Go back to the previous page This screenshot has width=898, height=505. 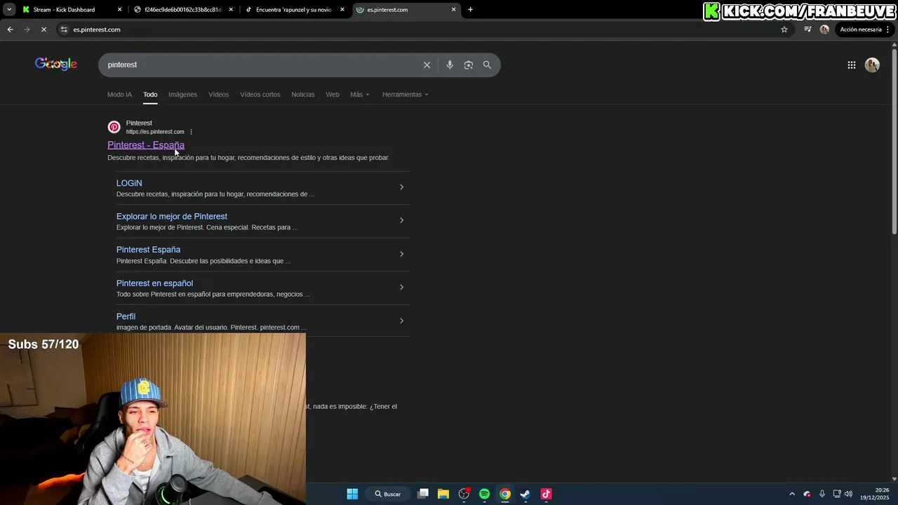10,29
